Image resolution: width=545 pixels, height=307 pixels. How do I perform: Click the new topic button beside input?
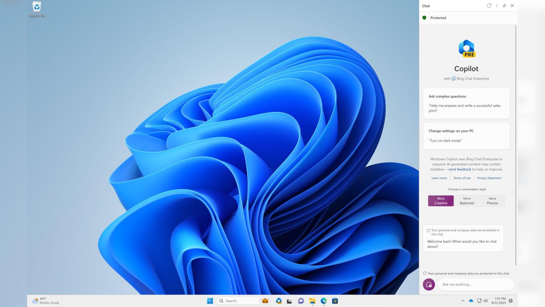(429, 284)
